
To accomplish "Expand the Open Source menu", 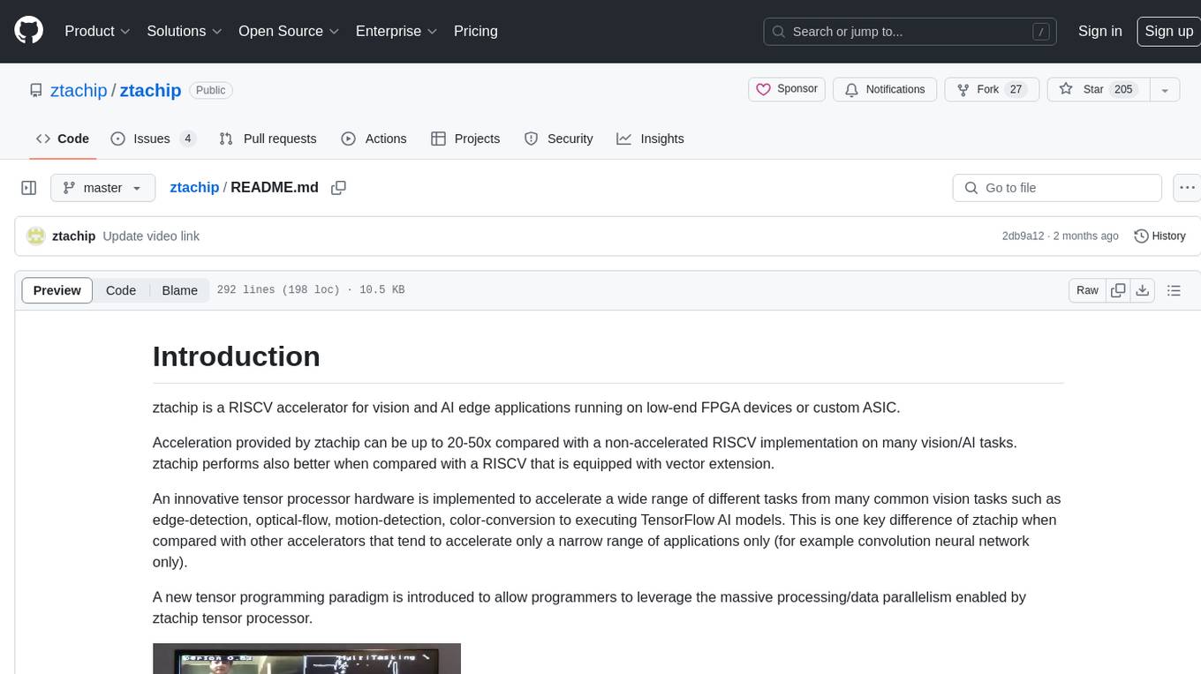I will pos(289,31).
